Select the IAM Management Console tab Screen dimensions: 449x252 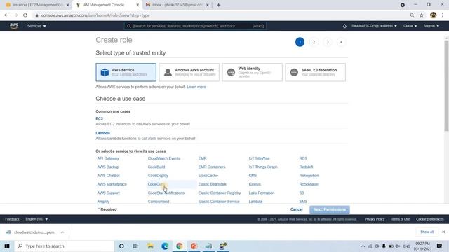point(107,5)
